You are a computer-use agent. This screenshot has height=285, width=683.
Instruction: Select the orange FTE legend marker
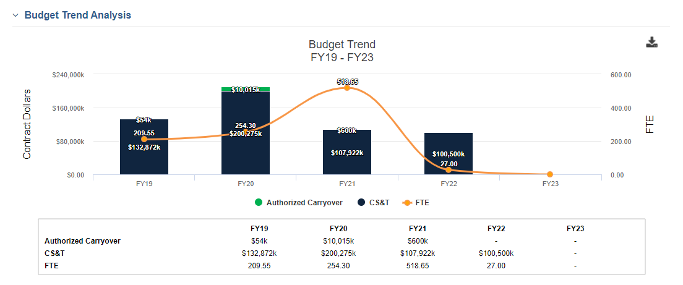point(407,202)
